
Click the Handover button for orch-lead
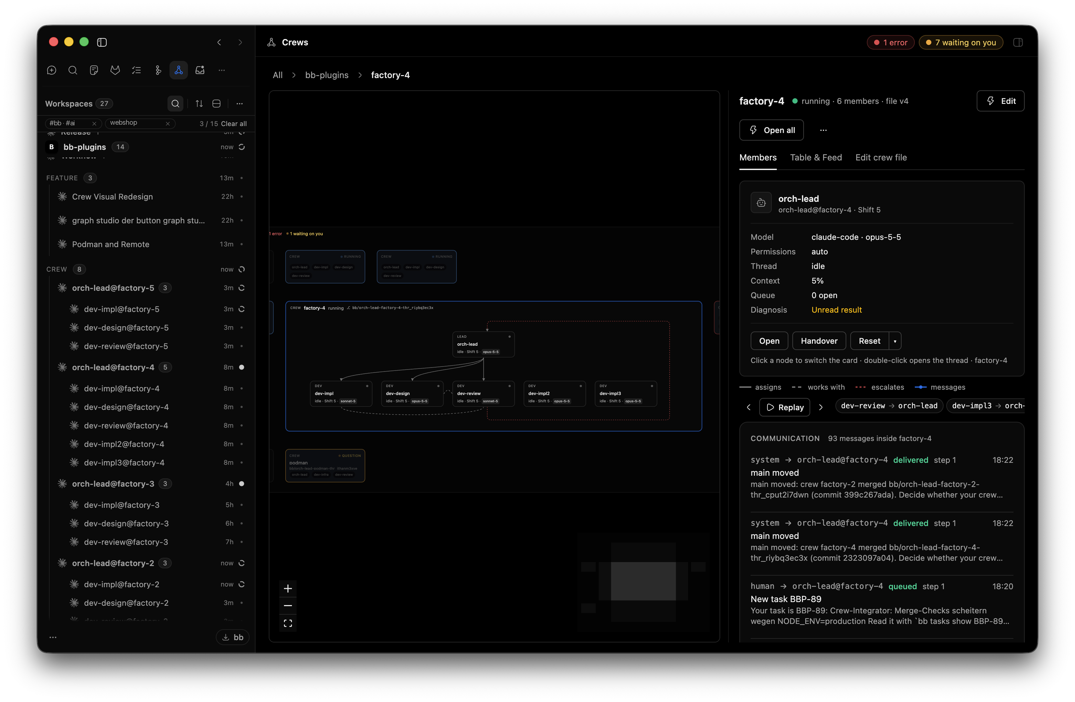pos(819,341)
